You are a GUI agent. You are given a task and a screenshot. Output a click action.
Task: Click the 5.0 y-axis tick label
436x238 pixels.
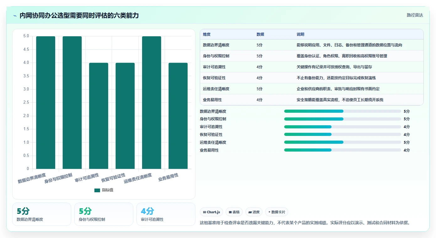(x=26, y=36)
